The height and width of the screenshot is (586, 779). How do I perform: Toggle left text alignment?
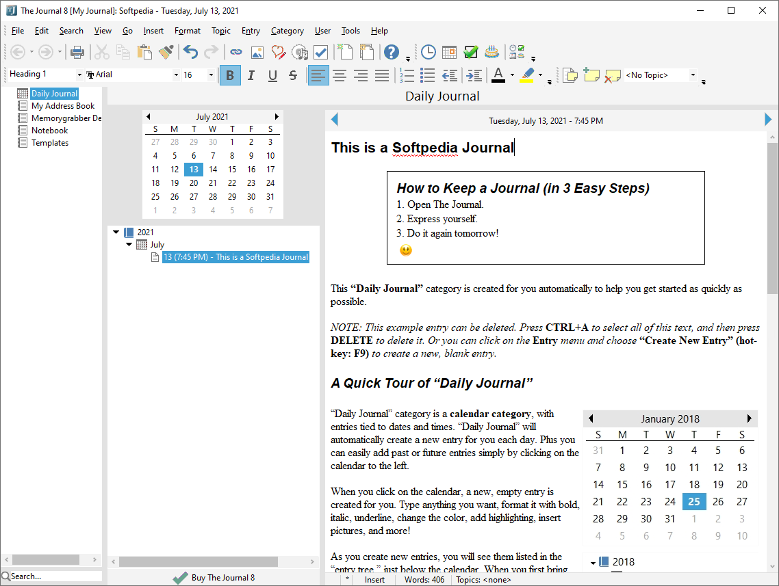coord(318,75)
